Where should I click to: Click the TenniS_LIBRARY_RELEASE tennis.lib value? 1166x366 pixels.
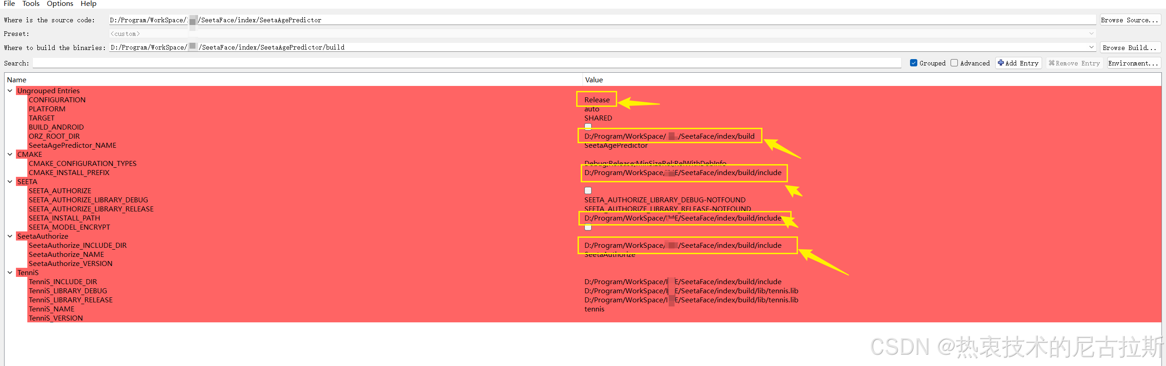(691, 300)
